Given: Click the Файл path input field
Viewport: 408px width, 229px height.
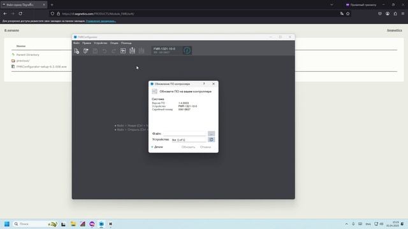Looking at the screenshot, I should click(x=184, y=134).
